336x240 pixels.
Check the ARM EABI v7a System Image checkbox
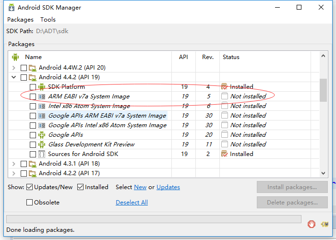pyautogui.click(x=33, y=96)
